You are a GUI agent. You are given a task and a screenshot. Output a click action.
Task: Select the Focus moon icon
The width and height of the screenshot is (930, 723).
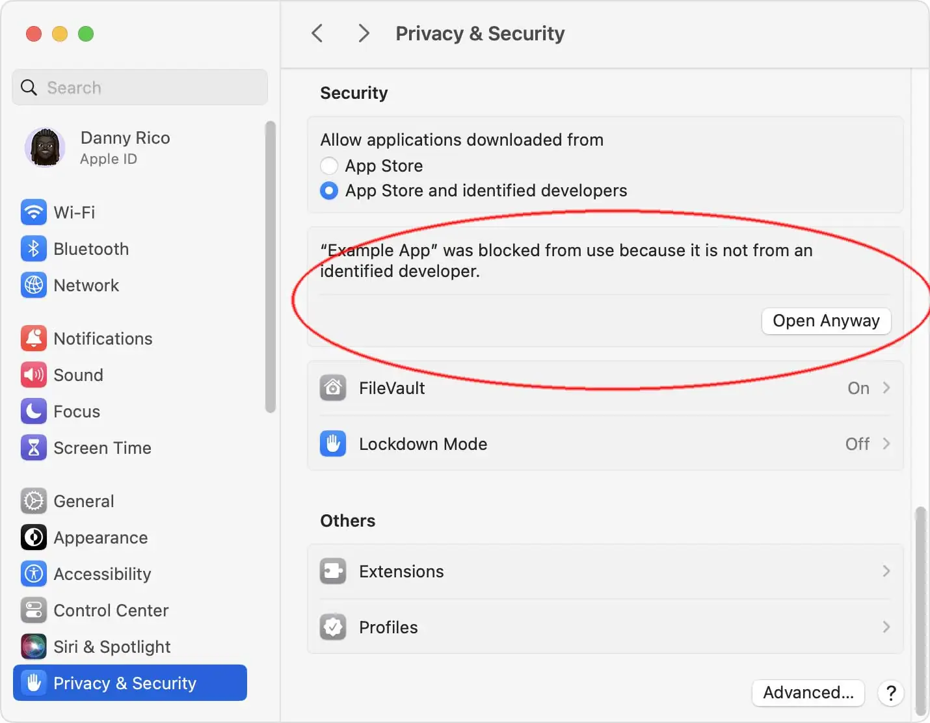pos(33,411)
